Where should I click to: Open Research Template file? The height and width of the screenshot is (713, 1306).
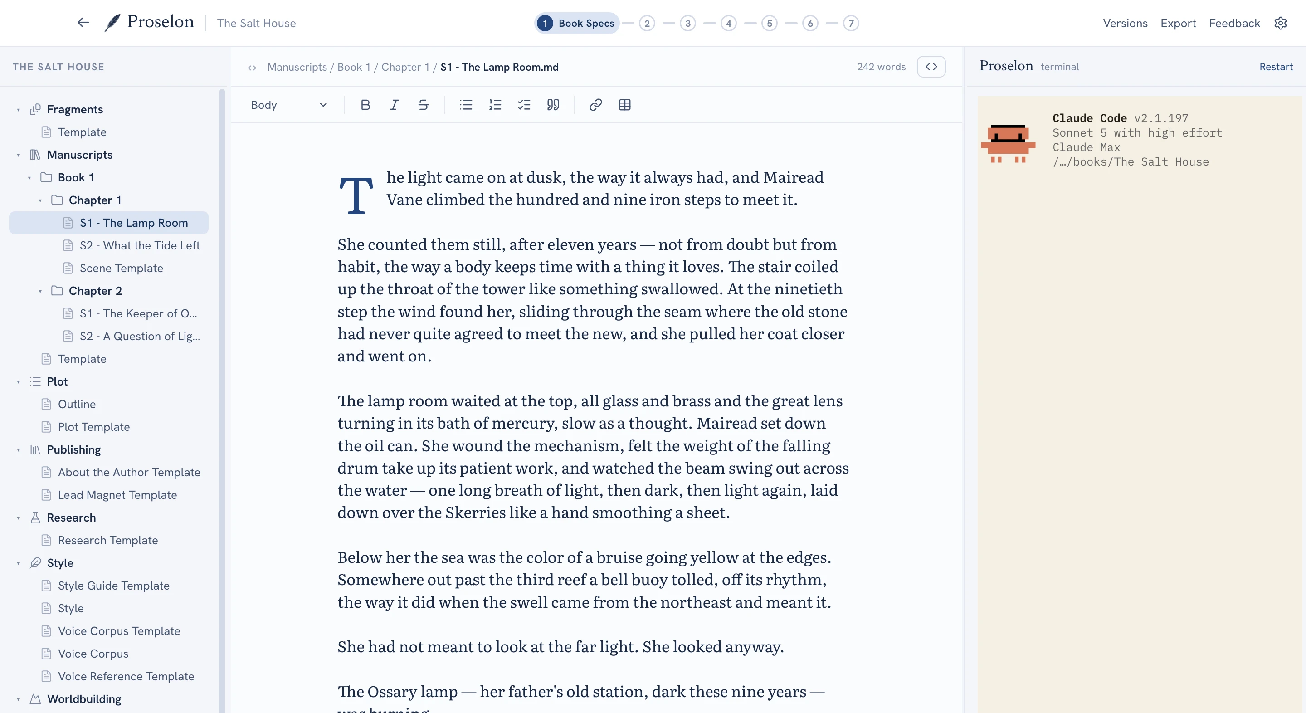[x=109, y=541]
